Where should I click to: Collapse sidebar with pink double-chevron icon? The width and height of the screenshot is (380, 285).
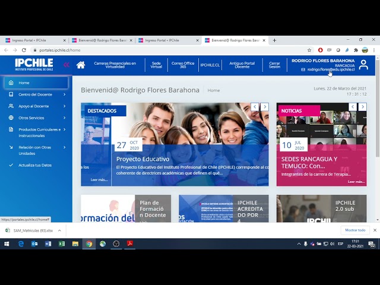click(x=66, y=65)
